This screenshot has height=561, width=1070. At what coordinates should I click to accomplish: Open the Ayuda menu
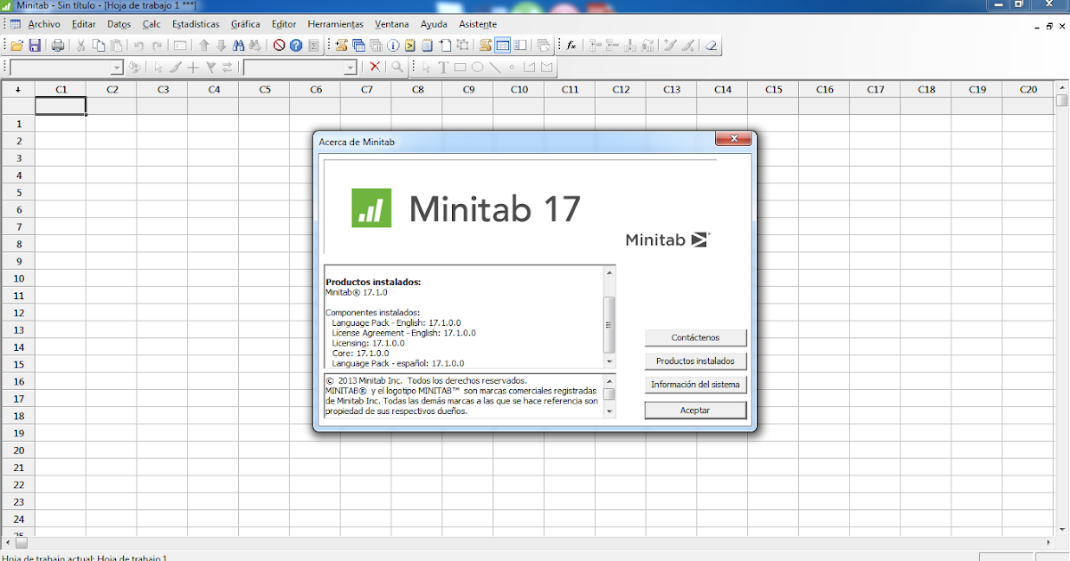pos(434,24)
